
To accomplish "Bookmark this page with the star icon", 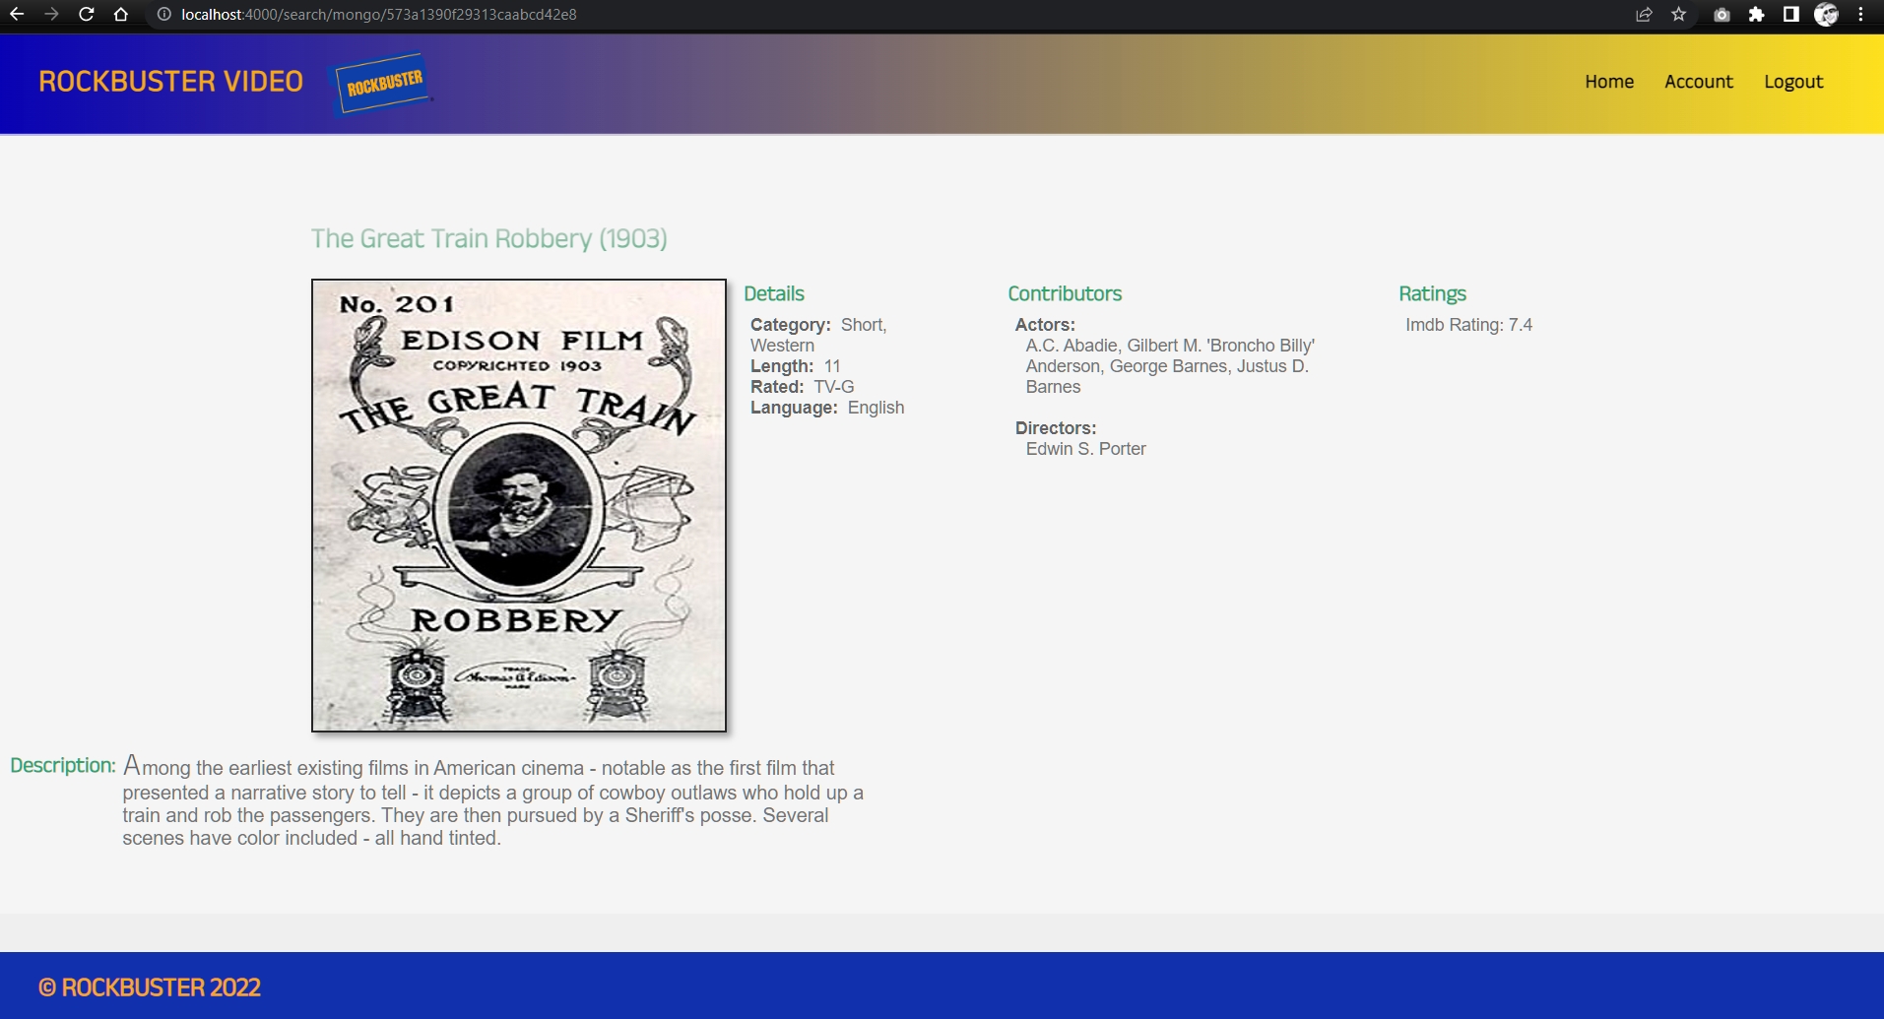I will point(1679,14).
